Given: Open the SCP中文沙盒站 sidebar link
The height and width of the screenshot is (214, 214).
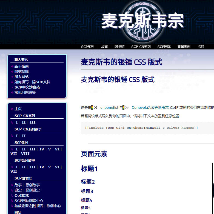Looking at the screenshot, I should click(27, 87).
